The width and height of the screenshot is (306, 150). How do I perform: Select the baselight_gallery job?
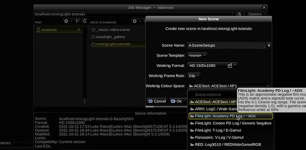118,37
